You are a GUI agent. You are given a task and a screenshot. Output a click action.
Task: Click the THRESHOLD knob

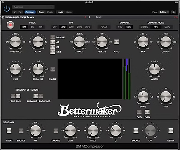click(x=15, y=42)
